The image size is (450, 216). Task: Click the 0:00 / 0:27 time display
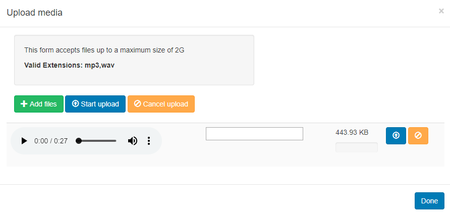pyautogui.click(x=51, y=141)
